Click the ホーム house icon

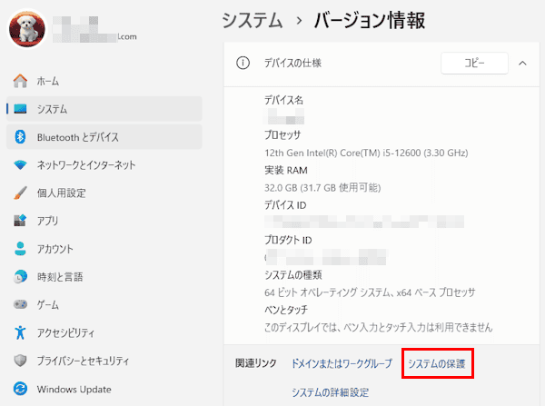pos(20,81)
